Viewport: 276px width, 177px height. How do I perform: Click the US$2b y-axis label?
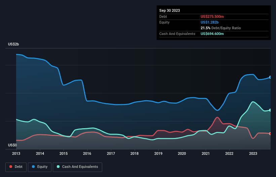14,44
